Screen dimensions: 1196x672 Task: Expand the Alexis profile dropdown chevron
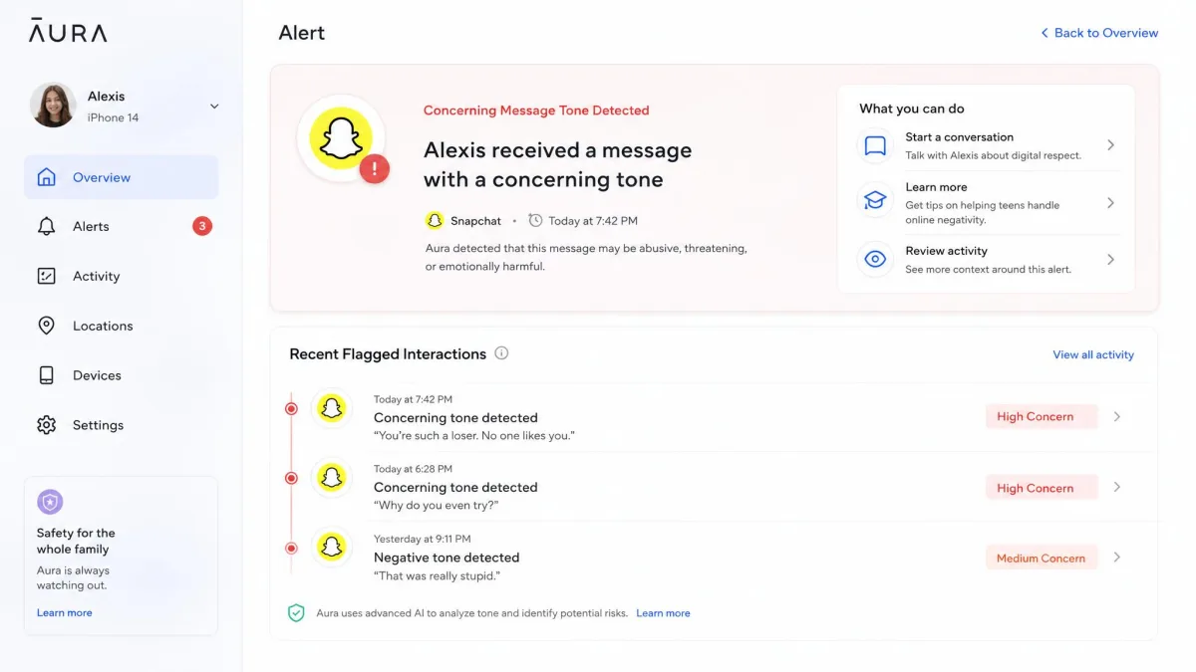click(213, 107)
